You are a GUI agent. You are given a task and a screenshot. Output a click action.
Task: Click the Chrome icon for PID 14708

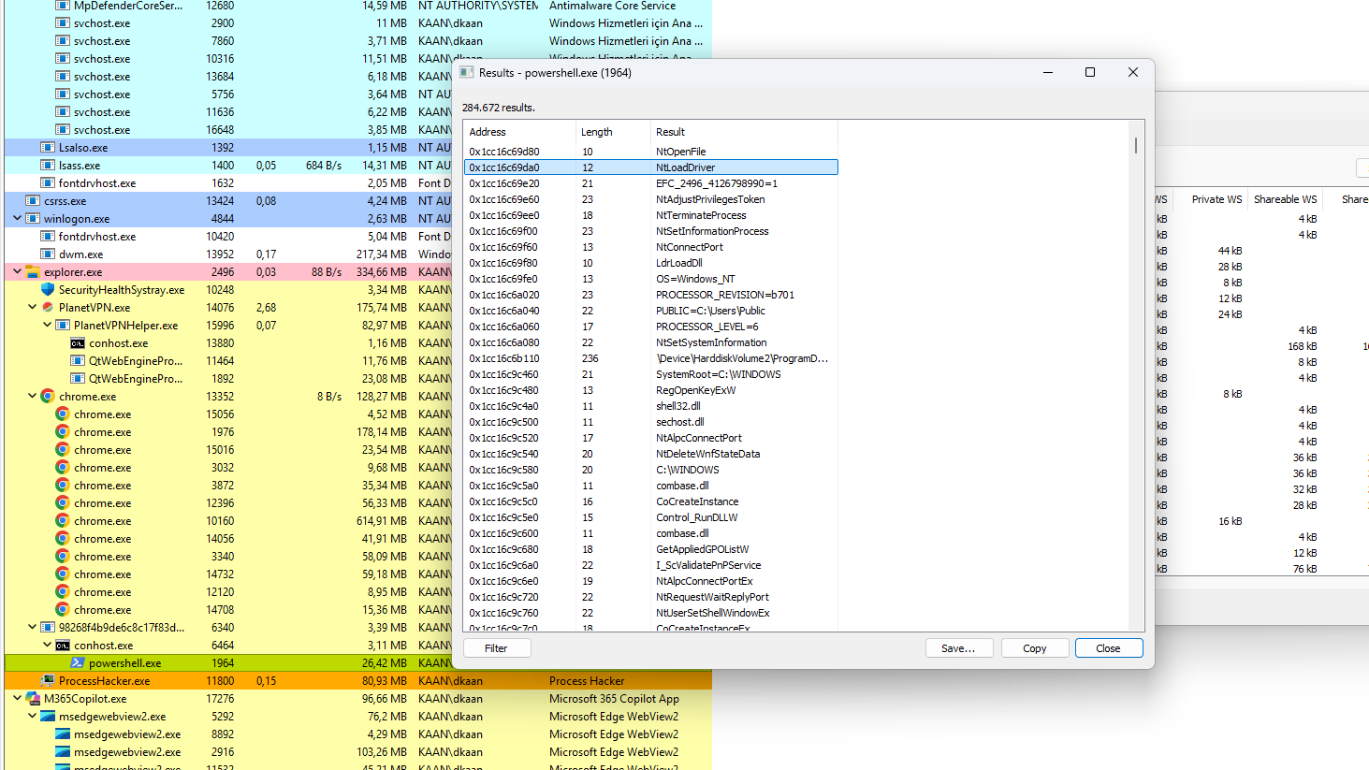[x=63, y=610]
